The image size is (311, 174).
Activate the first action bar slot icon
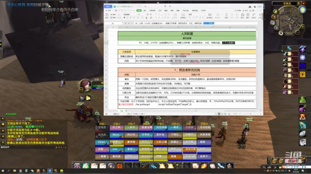coord(77,166)
